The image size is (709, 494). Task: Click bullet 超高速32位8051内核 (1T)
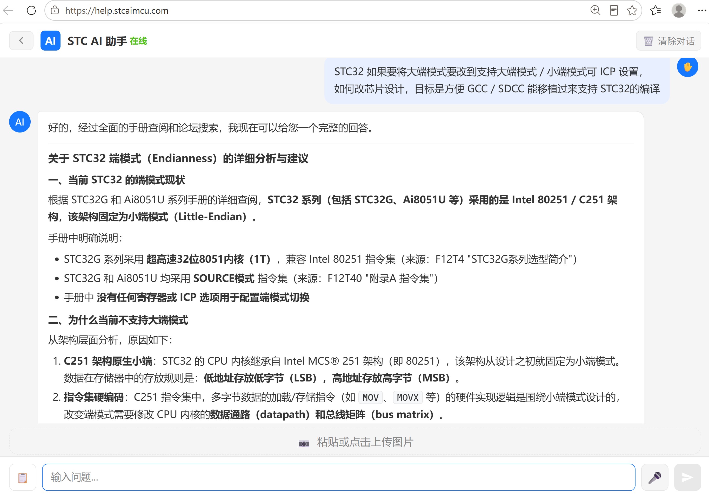coord(320,259)
